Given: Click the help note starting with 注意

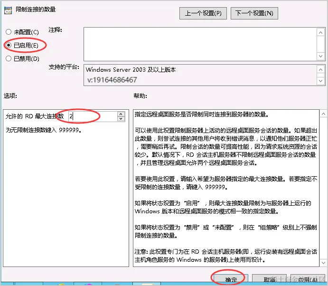Looking at the screenshot, I should pos(226,256).
